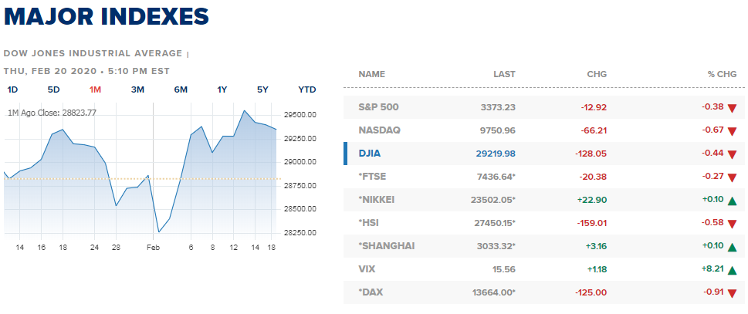Select the 3M chart timeframe
Screen dimensions: 748x314
coord(137,89)
